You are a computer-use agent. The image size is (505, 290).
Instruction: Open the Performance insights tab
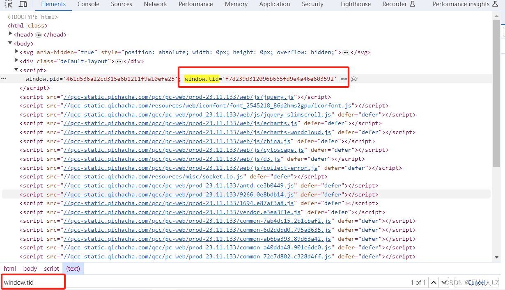(x=464, y=4)
